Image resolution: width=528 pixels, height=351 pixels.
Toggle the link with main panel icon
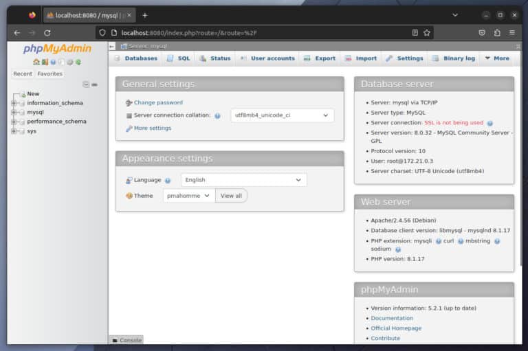94,84
